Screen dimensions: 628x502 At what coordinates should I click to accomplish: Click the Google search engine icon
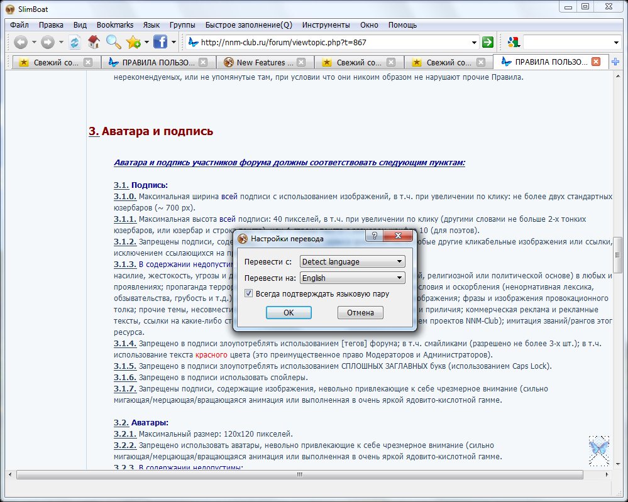coord(514,42)
